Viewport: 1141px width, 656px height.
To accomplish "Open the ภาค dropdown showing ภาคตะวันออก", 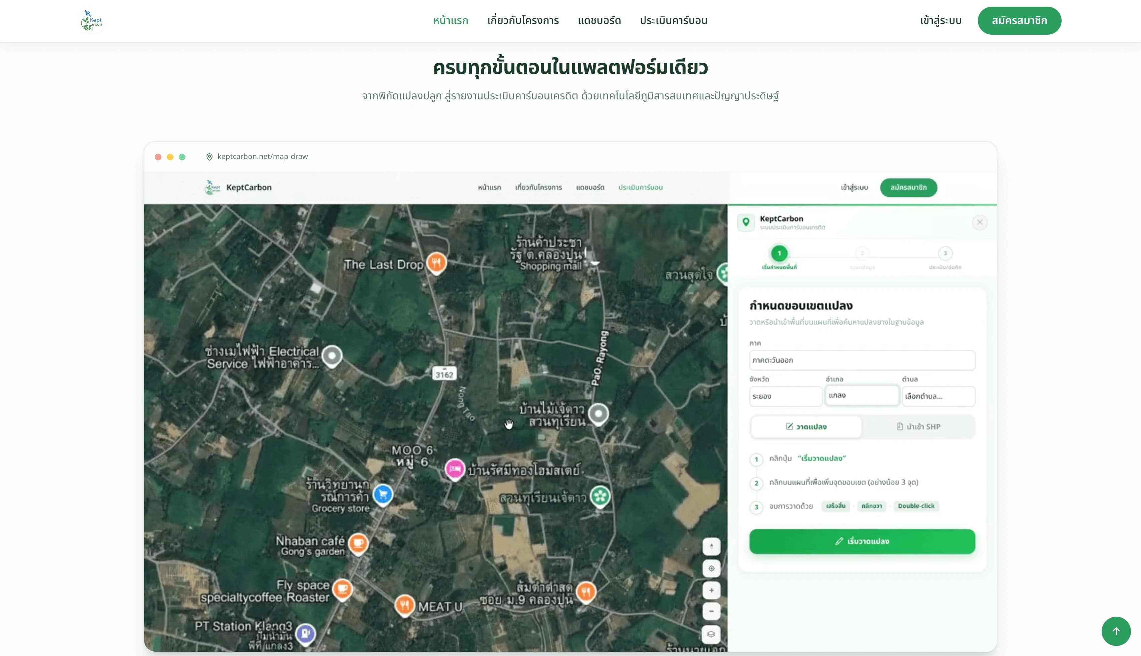I will click(862, 360).
